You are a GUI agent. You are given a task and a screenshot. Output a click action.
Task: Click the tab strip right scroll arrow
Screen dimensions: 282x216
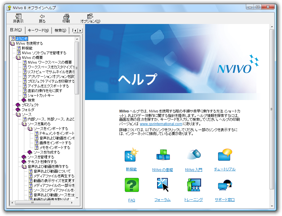tap(80, 30)
